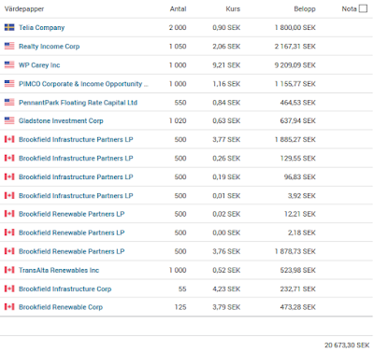Click the Kurs column header
Image resolution: width=374 pixels, height=352 pixels.
click(233, 9)
